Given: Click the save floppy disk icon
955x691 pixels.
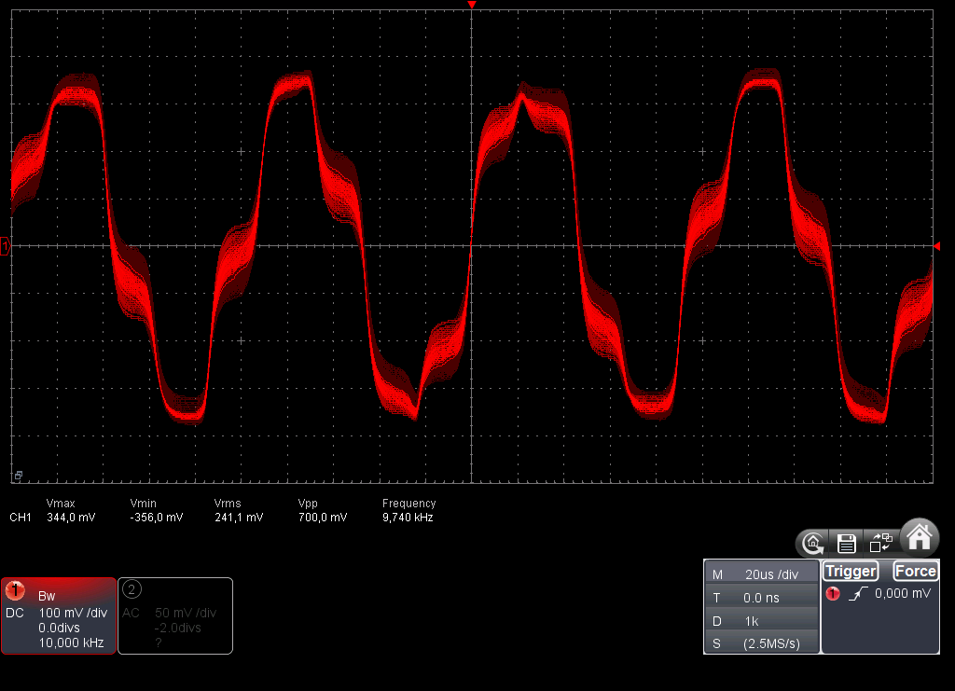Looking at the screenshot, I should [847, 542].
